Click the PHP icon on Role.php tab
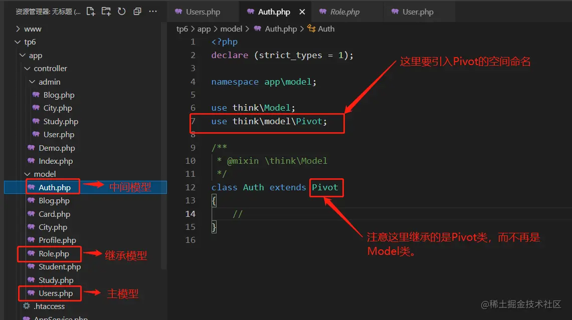This screenshot has height=320, width=572. tap(323, 12)
